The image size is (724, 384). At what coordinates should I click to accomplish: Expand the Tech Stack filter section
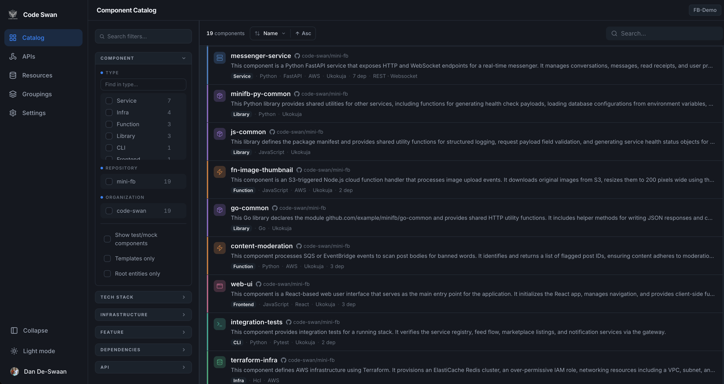tap(143, 297)
